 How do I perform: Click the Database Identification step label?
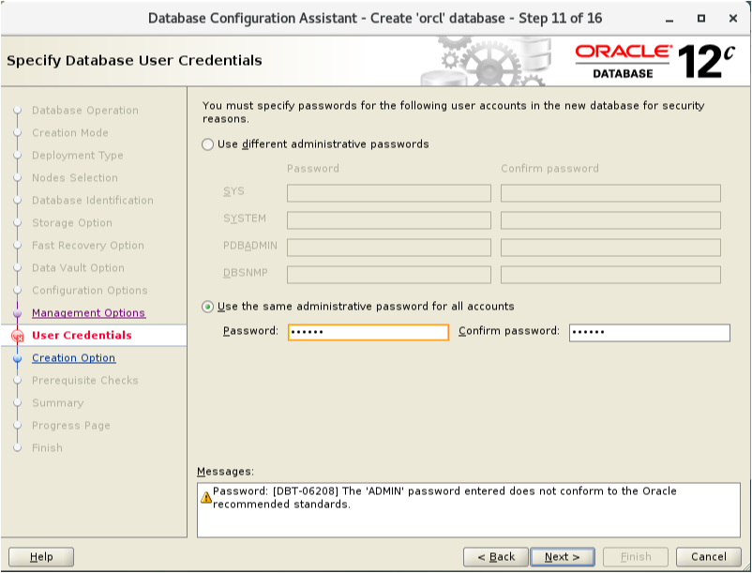click(93, 201)
